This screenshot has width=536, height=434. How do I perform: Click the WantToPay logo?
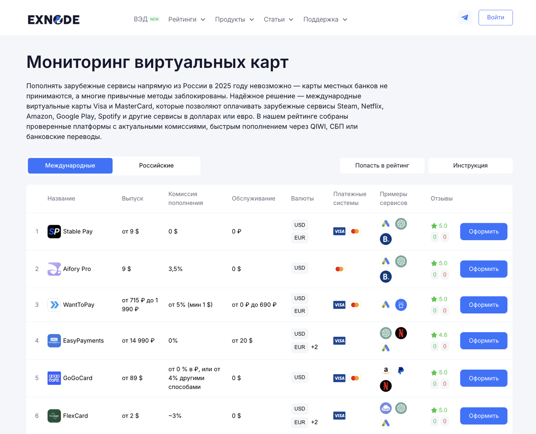pyautogui.click(x=54, y=305)
